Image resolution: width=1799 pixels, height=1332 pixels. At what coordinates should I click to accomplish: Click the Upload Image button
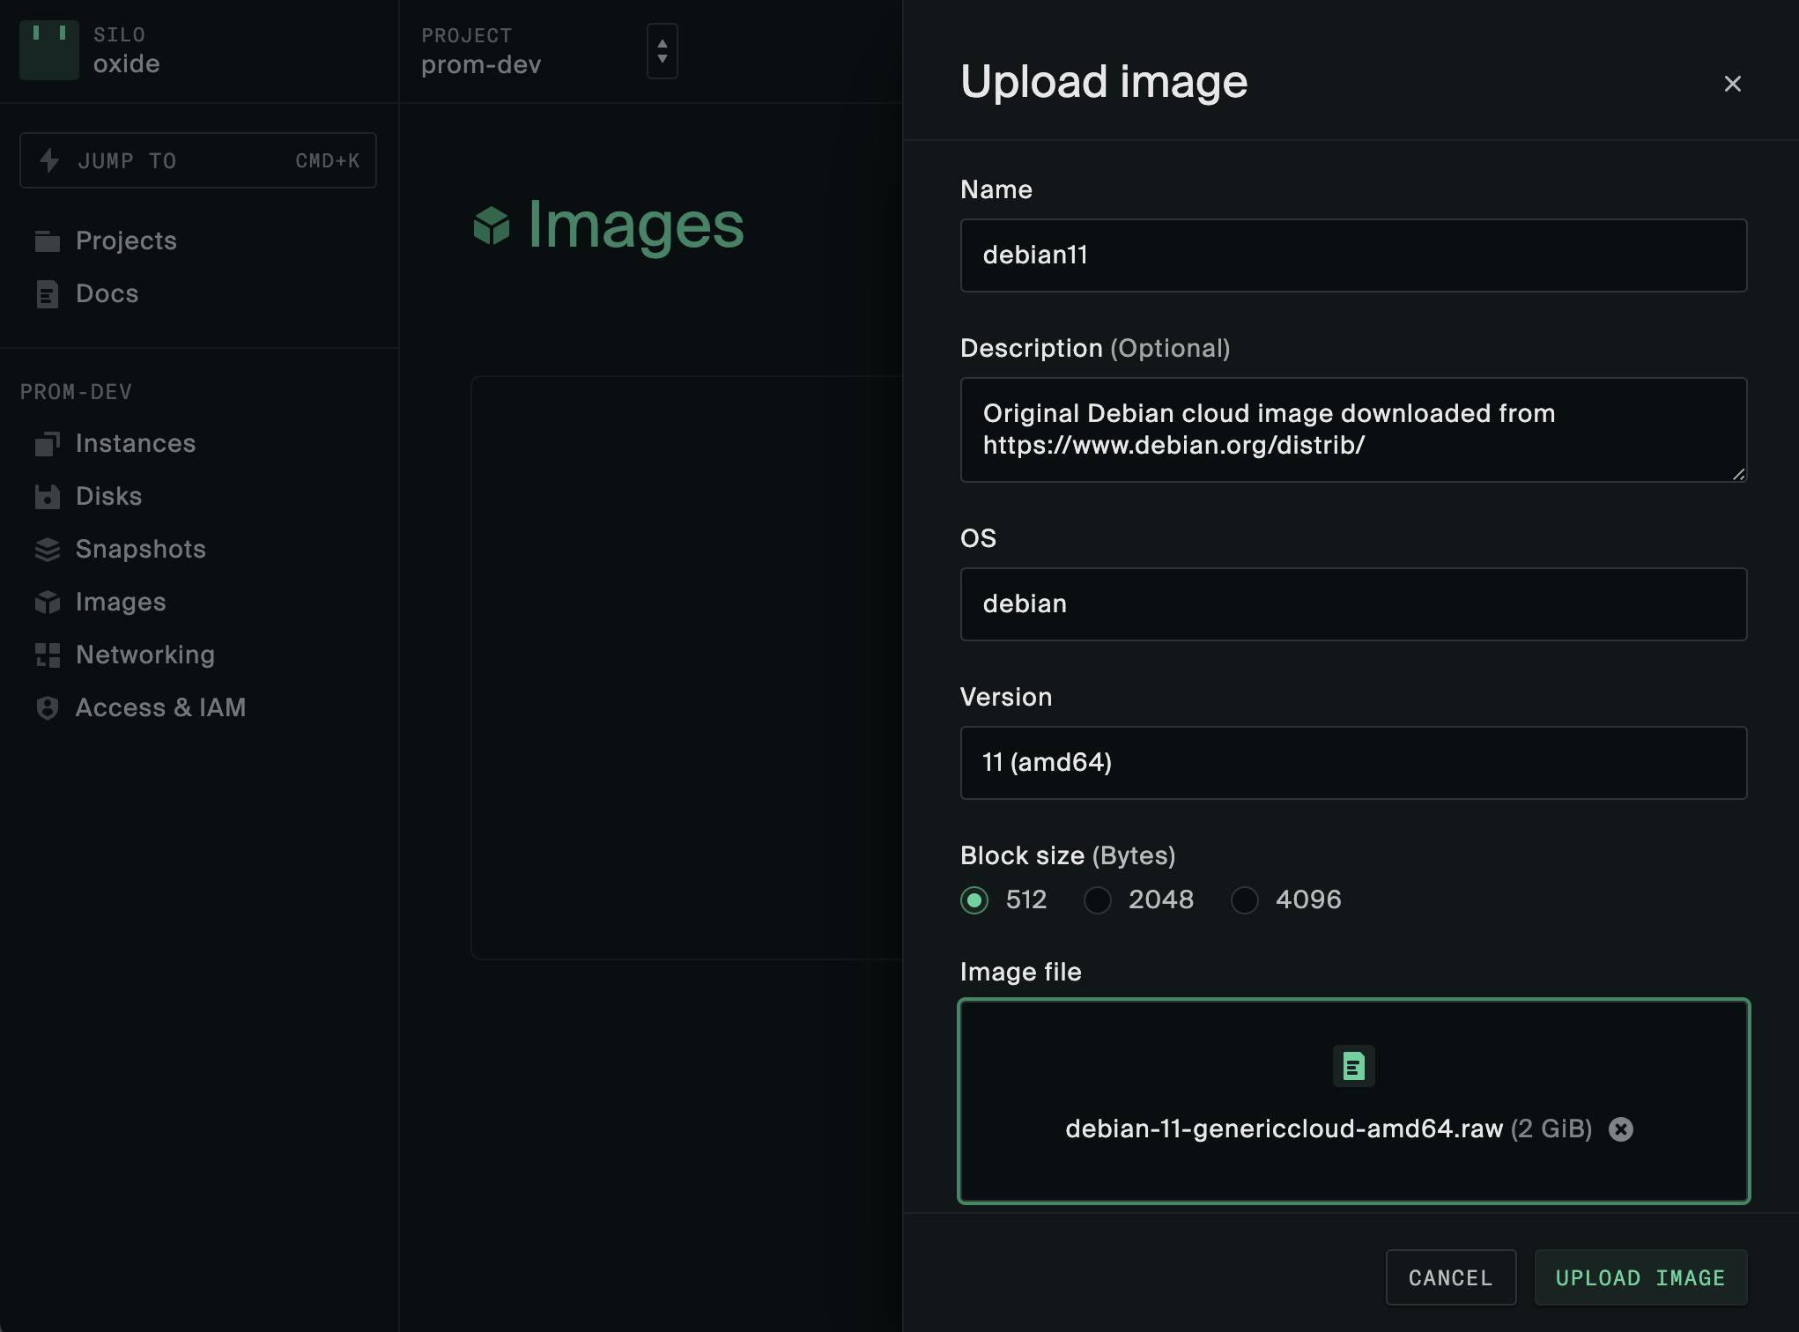coord(1640,1277)
